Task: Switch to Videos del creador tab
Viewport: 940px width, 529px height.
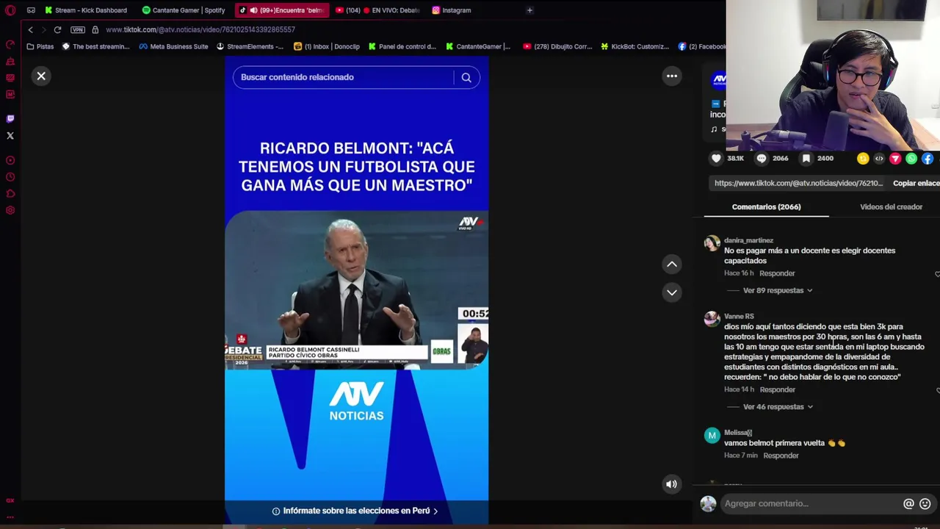Action: tap(891, 206)
